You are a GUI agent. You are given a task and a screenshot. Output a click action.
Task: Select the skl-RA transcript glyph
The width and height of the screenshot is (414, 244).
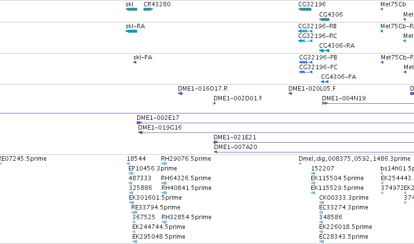pos(131,31)
